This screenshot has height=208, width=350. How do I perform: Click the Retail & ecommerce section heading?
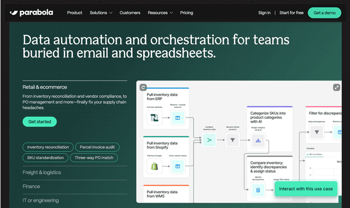click(x=45, y=87)
